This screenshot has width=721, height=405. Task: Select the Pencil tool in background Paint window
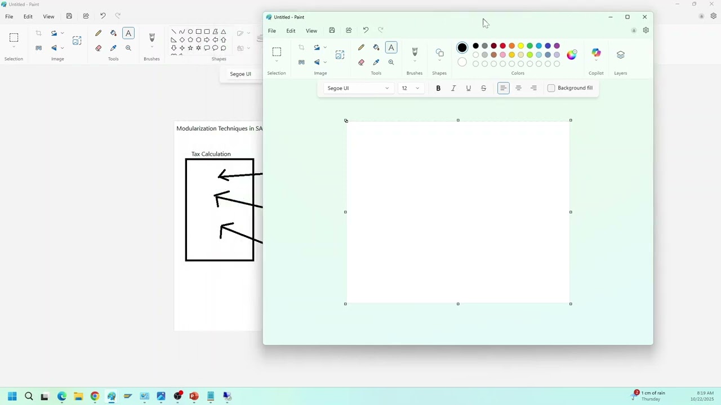click(99, 34)
